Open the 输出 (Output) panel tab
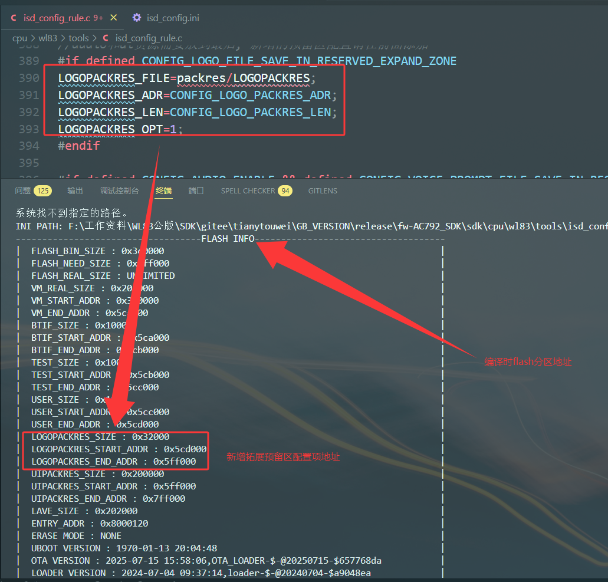 (75, 190)
